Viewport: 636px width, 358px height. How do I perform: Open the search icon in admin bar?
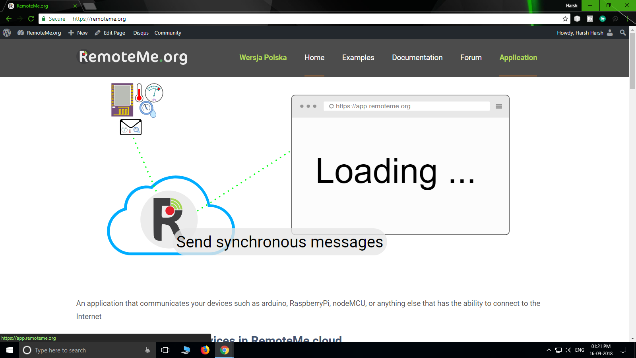coord(623,33)
